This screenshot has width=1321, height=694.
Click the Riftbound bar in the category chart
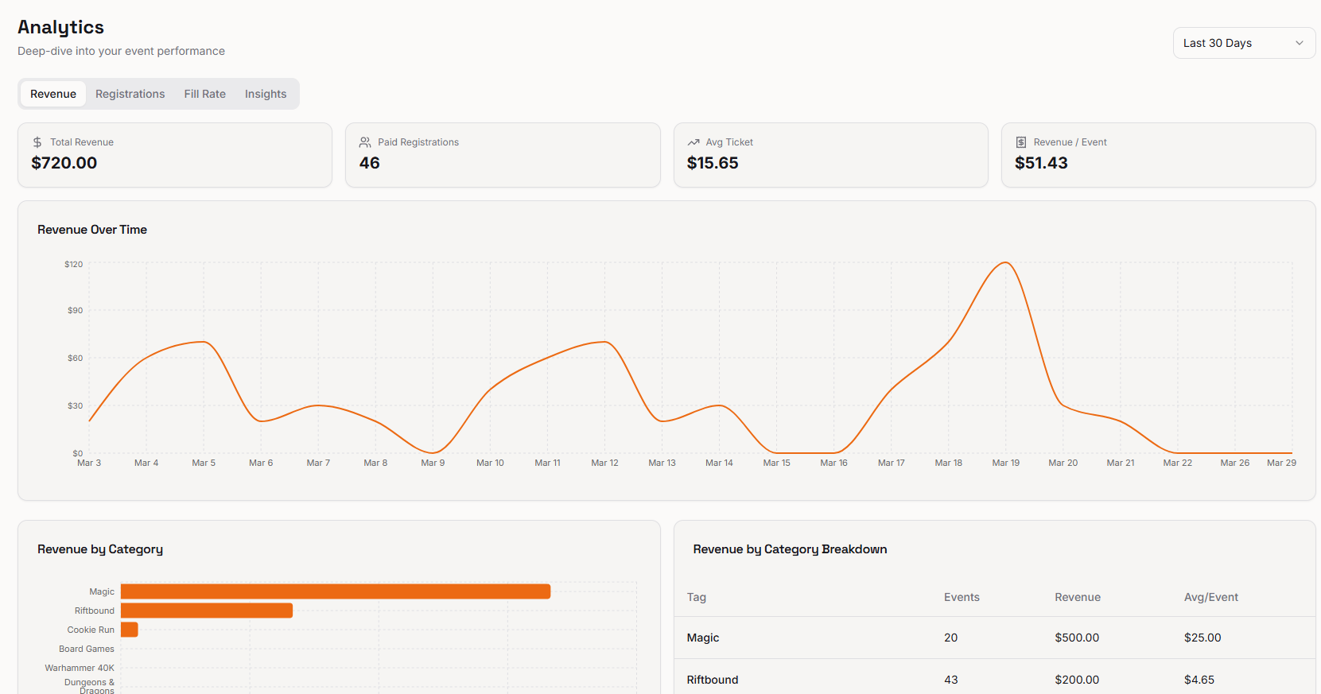point(207,611)
